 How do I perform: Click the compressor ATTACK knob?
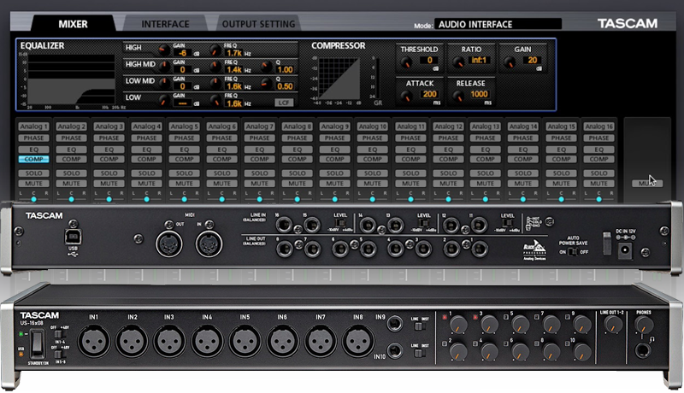tap(406, 97)
